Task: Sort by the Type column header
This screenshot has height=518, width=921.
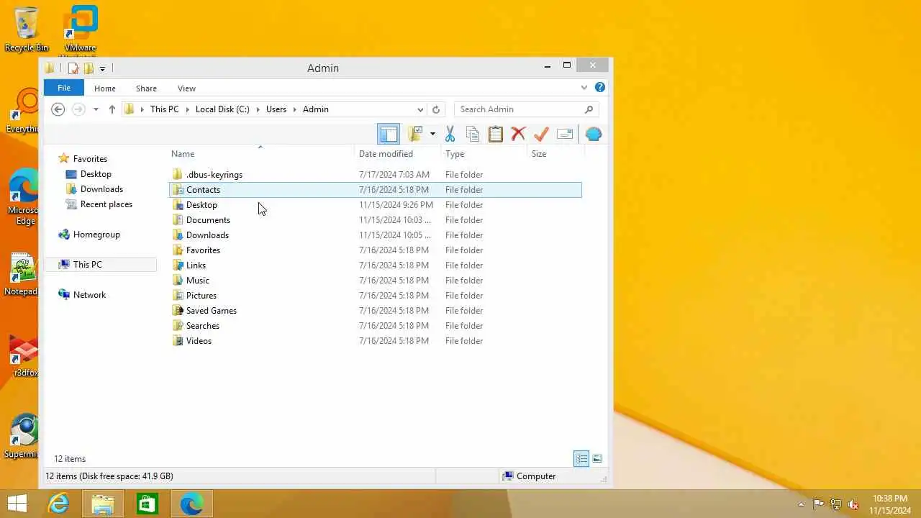Action: point(455,154)
